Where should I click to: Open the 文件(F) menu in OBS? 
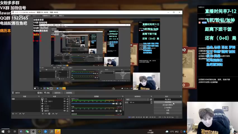click(x=14, y=16)
